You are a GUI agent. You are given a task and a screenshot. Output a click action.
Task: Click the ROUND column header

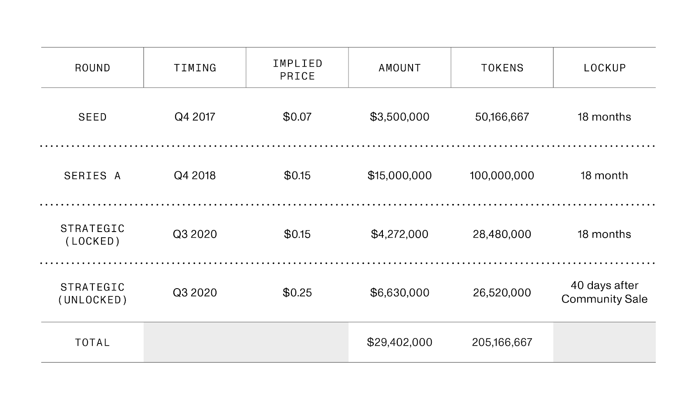point(92,68)
